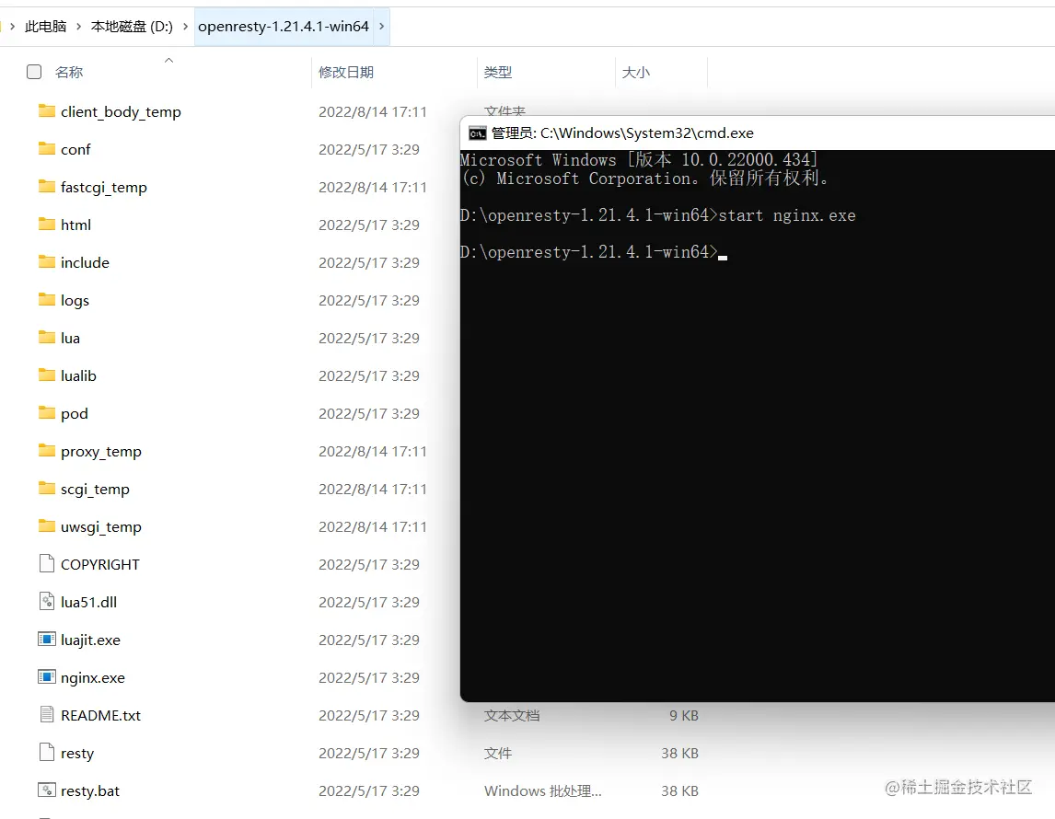Click the 2022/8/14 17:11 date of client_body_temp
The image size is (1055, 819).
click(373, 111)
